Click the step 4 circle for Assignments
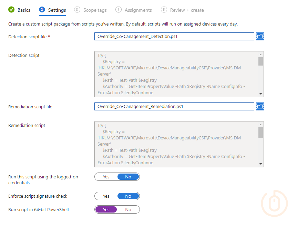297x226 pixels. [119, 9]
